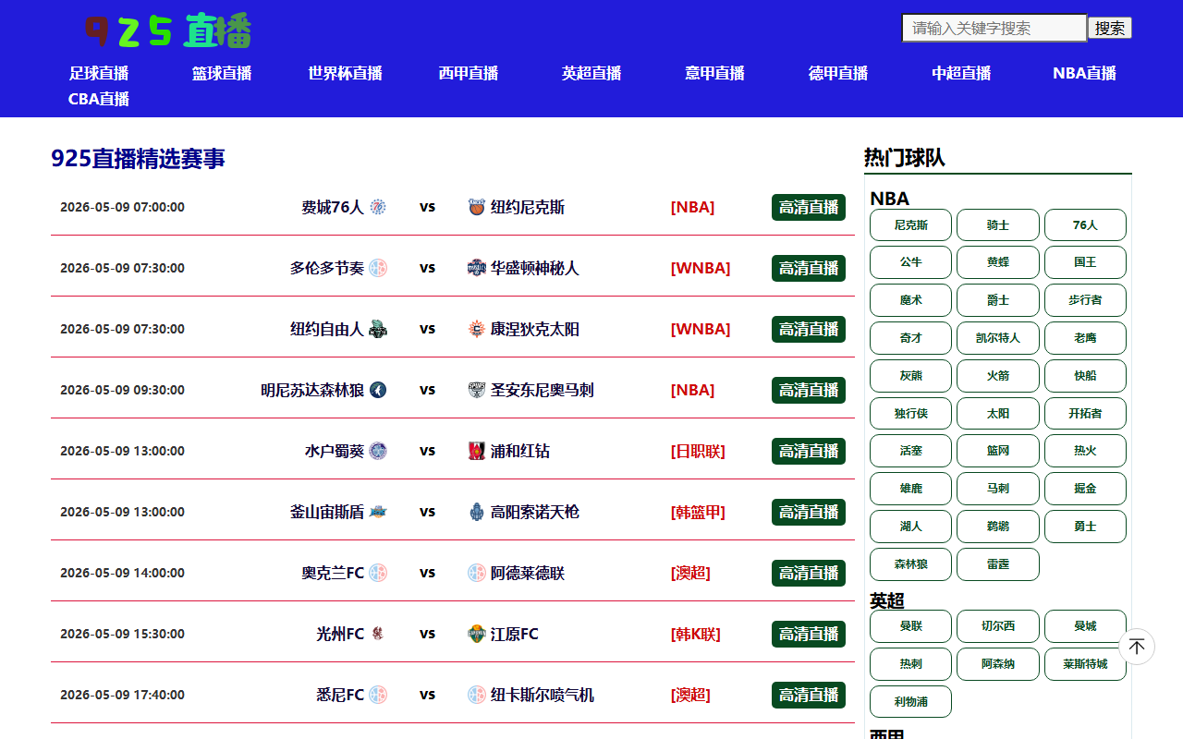
Task: Click the 明尼苏达森林狼 team logo
Action: [x=378, y=390]
